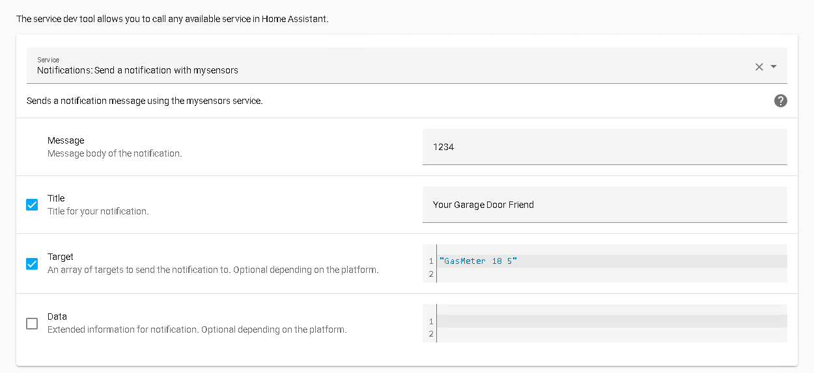The width and height of the screenshot is (814, 373).
Task: Click the Message label text
Action: (x=66, y=140)
